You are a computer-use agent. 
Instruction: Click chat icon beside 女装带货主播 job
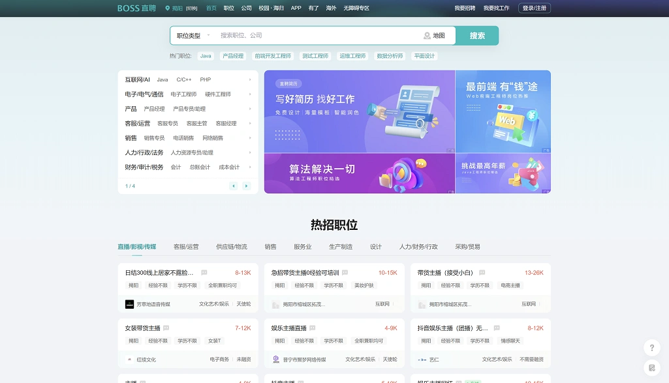coord(166,328)
